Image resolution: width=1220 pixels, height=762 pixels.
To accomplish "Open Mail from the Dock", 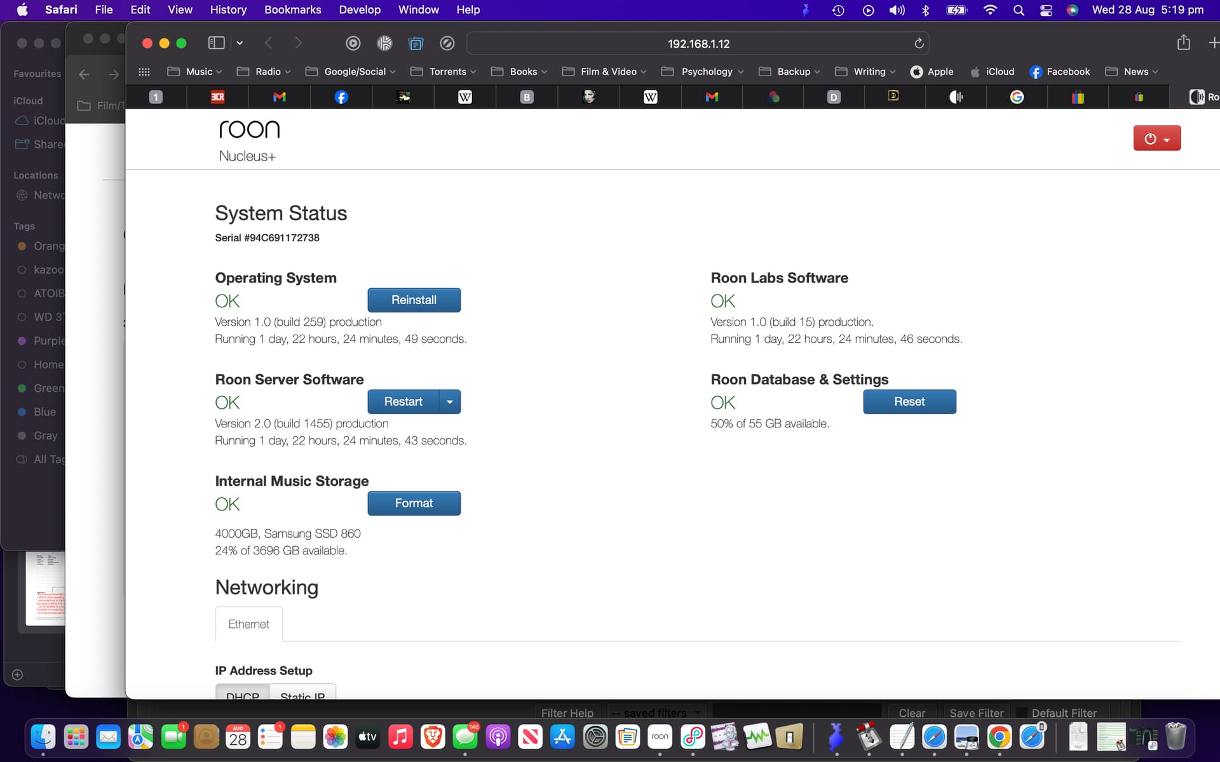I will pos(109,737).
